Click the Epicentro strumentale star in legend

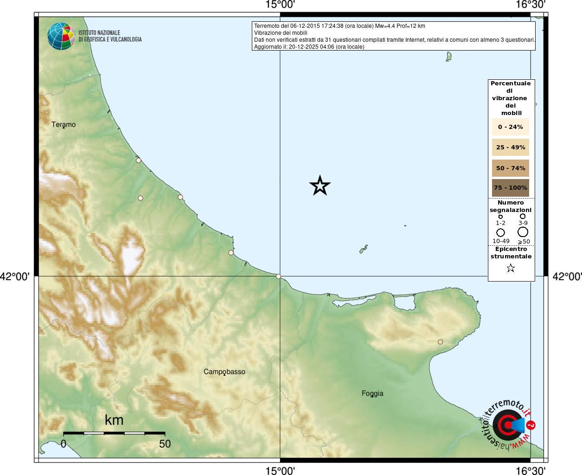(511, 268)
